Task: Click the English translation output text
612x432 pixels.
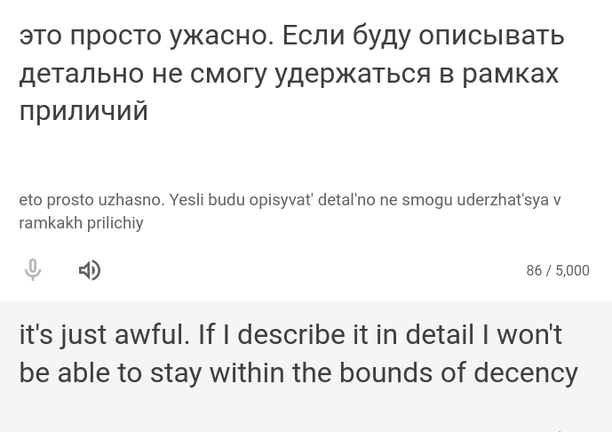Action: pos(298,354)
